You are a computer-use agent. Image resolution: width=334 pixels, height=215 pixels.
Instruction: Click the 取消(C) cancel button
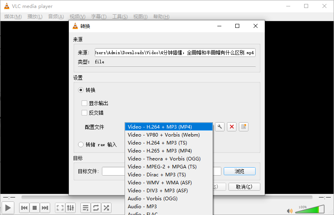pos(244,187)
